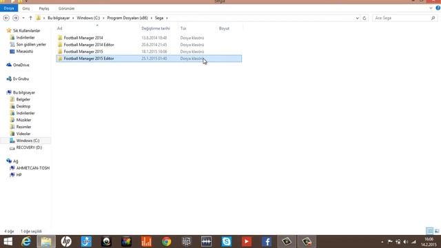Open the Windows Start button
The height and width of the screenshot is (248, 441).
[x=8, y=242]
